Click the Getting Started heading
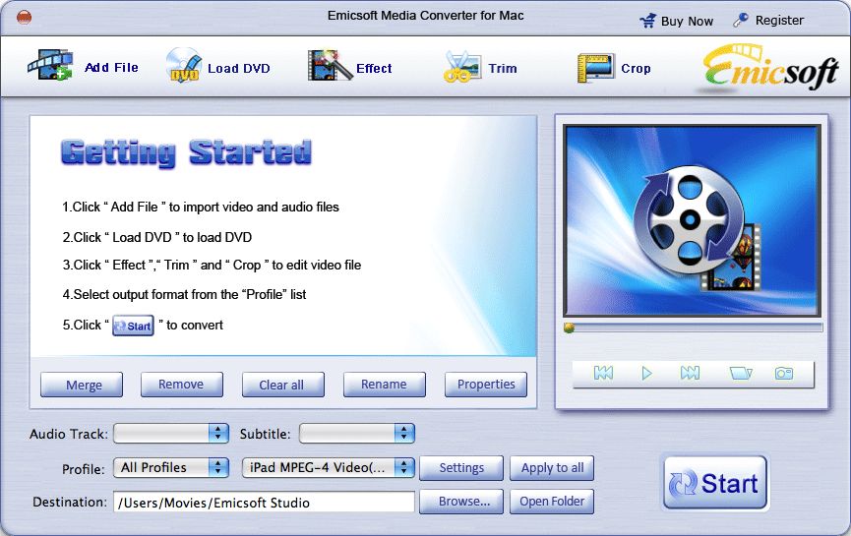The width and height of the screenshot is (851, 536). pyautogui.click(x=186, y=152)
